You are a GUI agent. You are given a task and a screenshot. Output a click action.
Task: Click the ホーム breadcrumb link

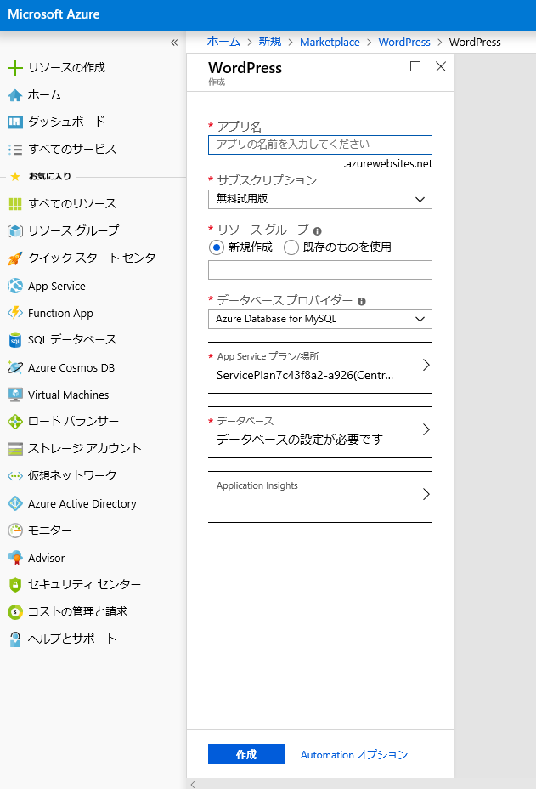(x=223, y=42)
